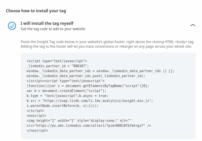
Task: Click the b.async = true code line
Action: 67,96
